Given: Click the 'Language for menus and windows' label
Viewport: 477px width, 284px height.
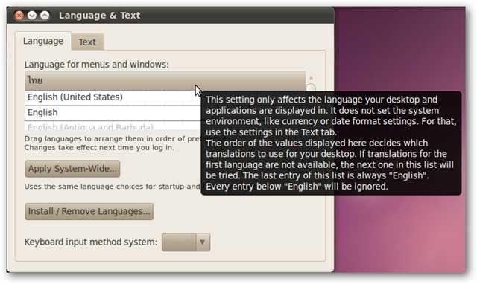Looking at the screenshot, I should click(x=96, y=65).
